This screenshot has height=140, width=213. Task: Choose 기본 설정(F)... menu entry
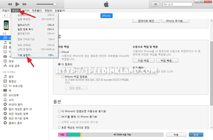click(x=34, y=55)
